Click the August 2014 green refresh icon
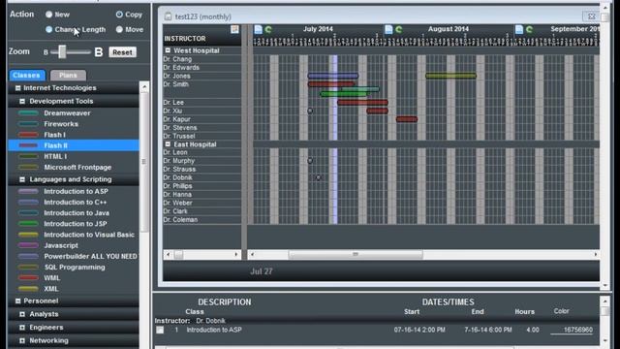 click(399, 29)
